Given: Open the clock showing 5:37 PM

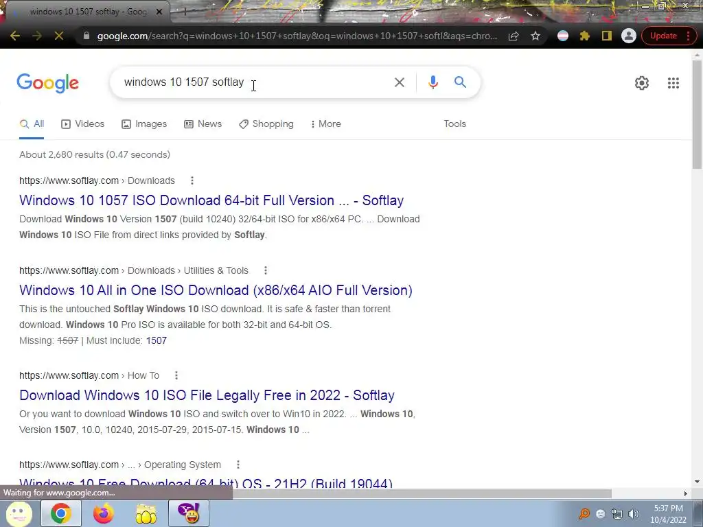Looking at the screenshot, I should (668, 514).
